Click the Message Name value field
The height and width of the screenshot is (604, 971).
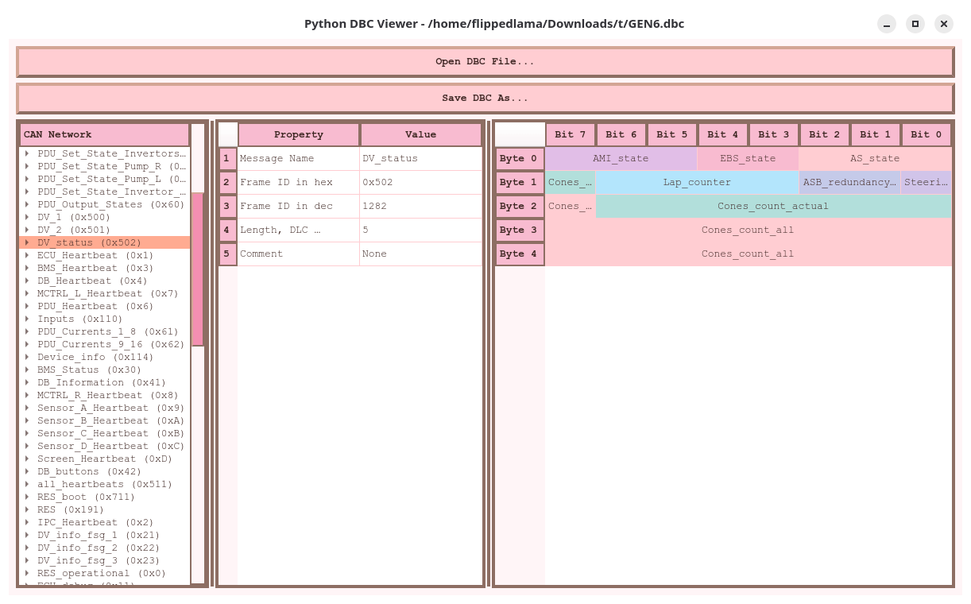(421, 158)
